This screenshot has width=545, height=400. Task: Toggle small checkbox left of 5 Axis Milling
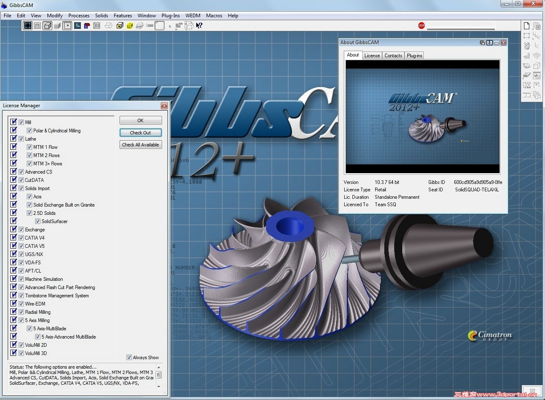pyautogui.click(x=21, y=320)
